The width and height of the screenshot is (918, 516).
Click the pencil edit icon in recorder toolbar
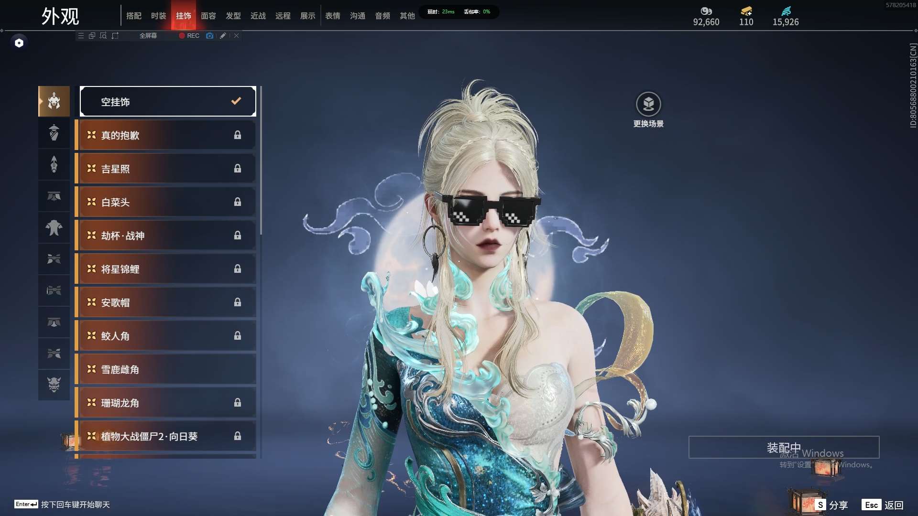(x=223, y=36)
